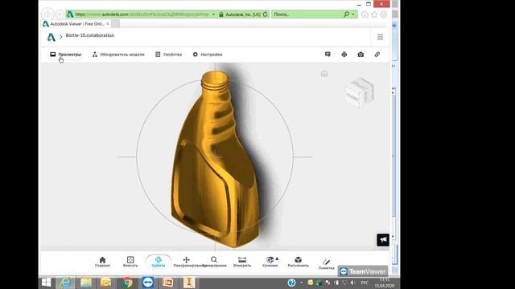Viewport: 515px width, 289px height.
Task: Open Chrome from taskbar
Action: [x=127, y=283]
